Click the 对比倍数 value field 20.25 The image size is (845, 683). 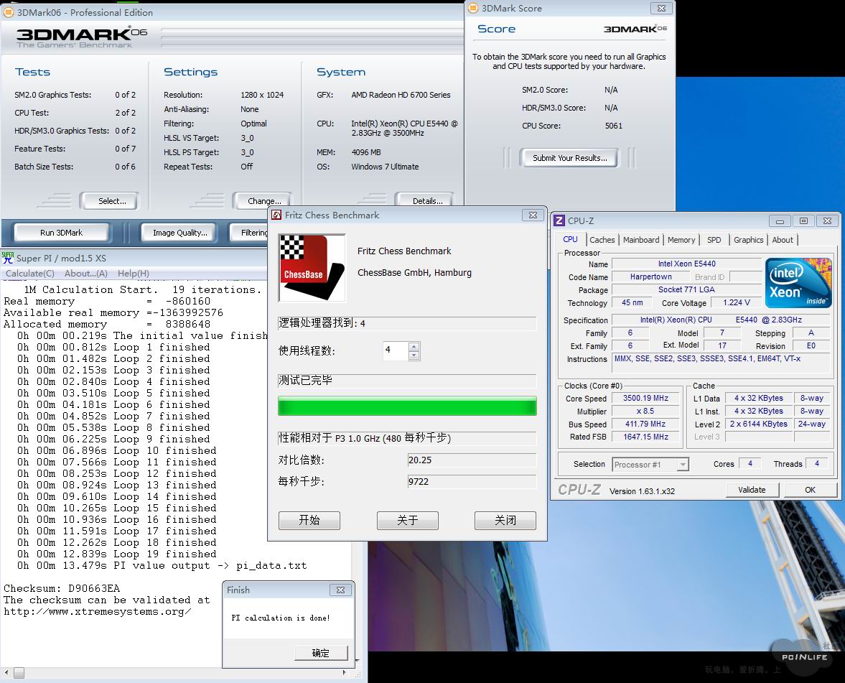coord(472,460)
